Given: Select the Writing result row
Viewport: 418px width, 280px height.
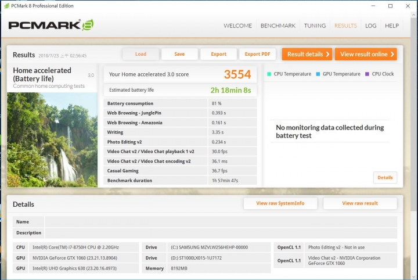Looking at the screenshot, I should tap(180, 132).
